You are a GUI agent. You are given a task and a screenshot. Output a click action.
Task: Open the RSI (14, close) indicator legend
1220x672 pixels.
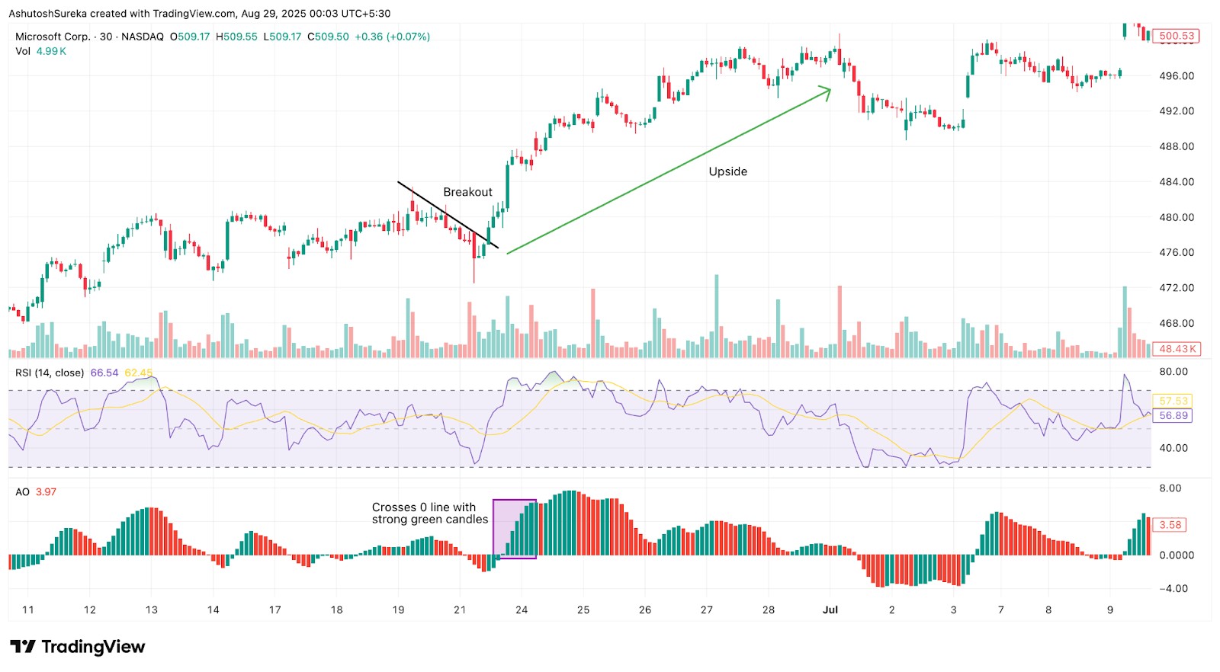coord(50,373)
